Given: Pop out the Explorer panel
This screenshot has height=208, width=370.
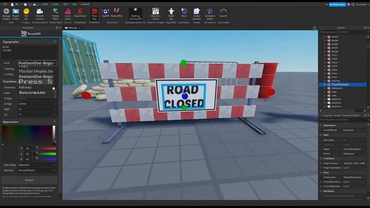Looking at the screenshot, I should [x=365, y=28].
